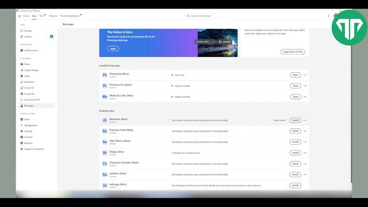Image resolution: width=368 pixels, height=207 pixels.
Task: Go to the Home tab
Action: pyautogui.click(x=26, y=16)
